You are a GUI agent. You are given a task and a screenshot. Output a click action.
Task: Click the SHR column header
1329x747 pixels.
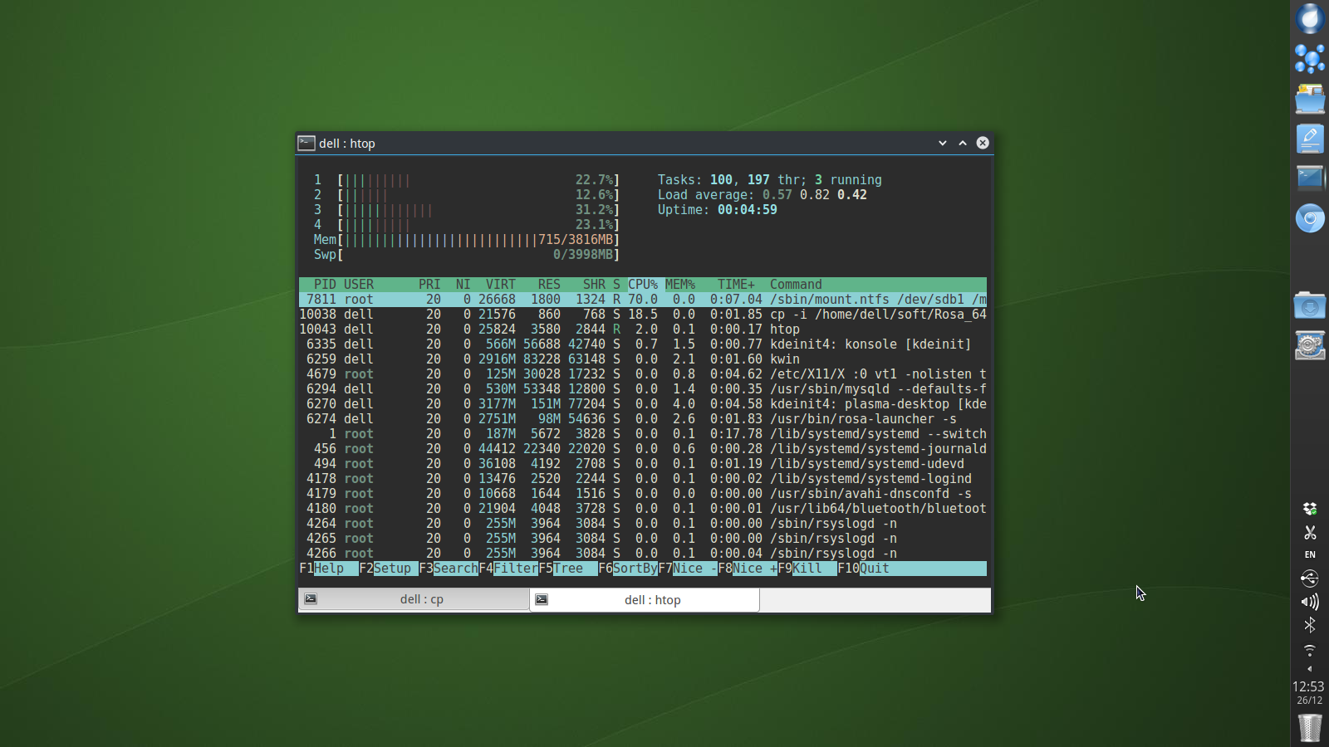594,285
